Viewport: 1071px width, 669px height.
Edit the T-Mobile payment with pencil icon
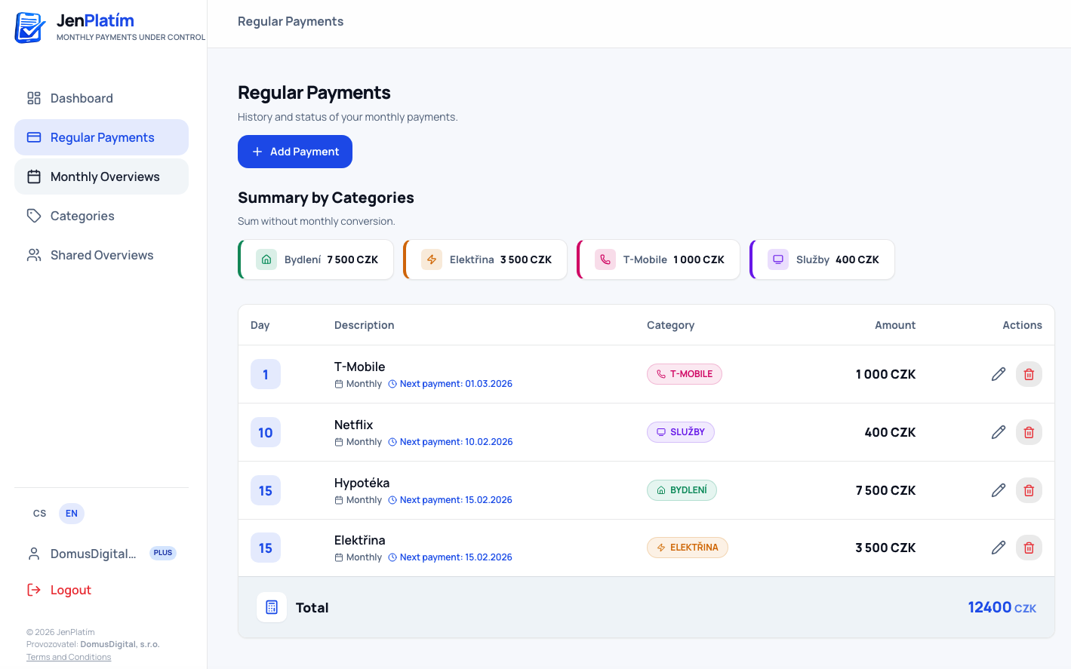(x=998, y=374)
